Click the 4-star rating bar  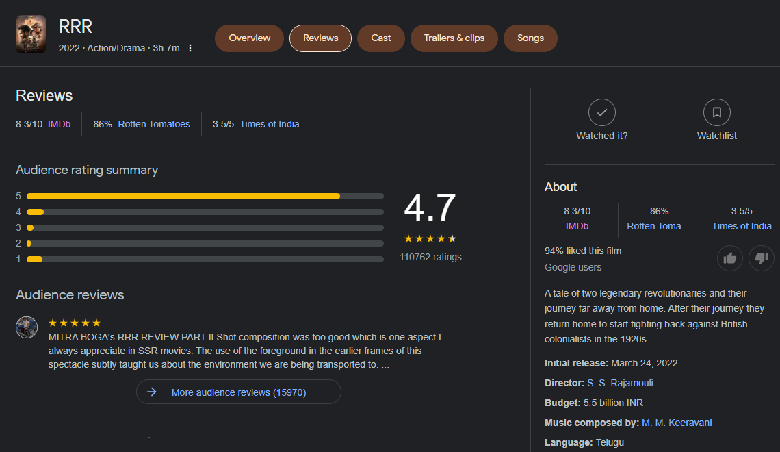point(205,212)
